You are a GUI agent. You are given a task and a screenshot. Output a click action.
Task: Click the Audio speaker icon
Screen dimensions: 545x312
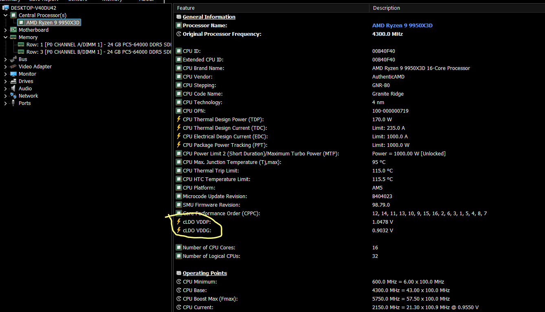(13, 88)
